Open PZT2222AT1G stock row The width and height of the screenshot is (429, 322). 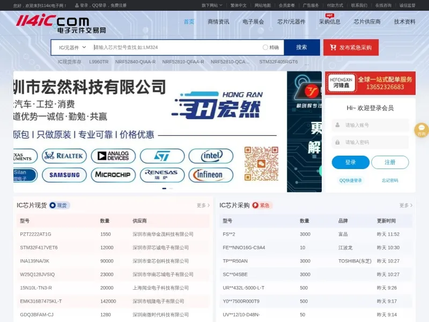tap(113, 234)
